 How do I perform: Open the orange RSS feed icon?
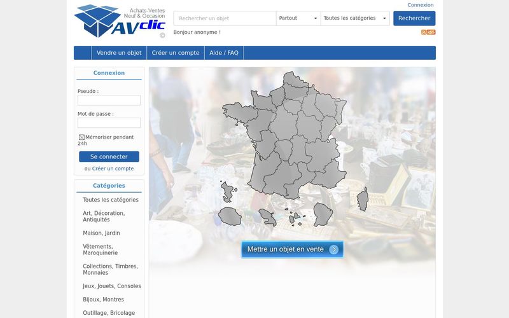pyautogui.click(x=428, y=32)
